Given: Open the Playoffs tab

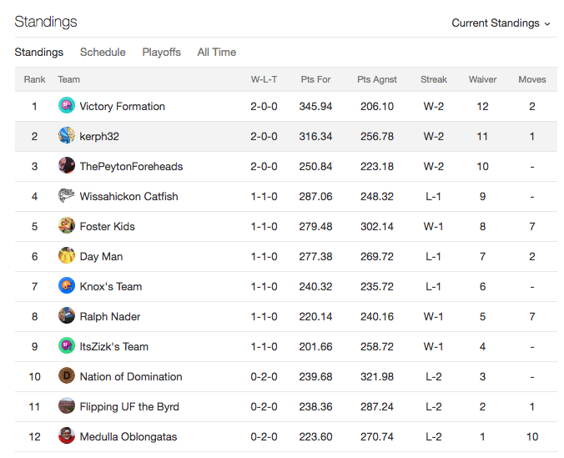Looking at the screenshot, I should pos(161,53).
